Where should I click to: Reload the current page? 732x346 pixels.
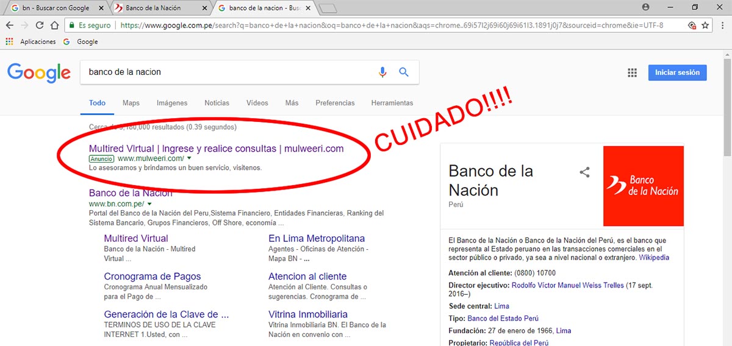click(x=40, y=26)
